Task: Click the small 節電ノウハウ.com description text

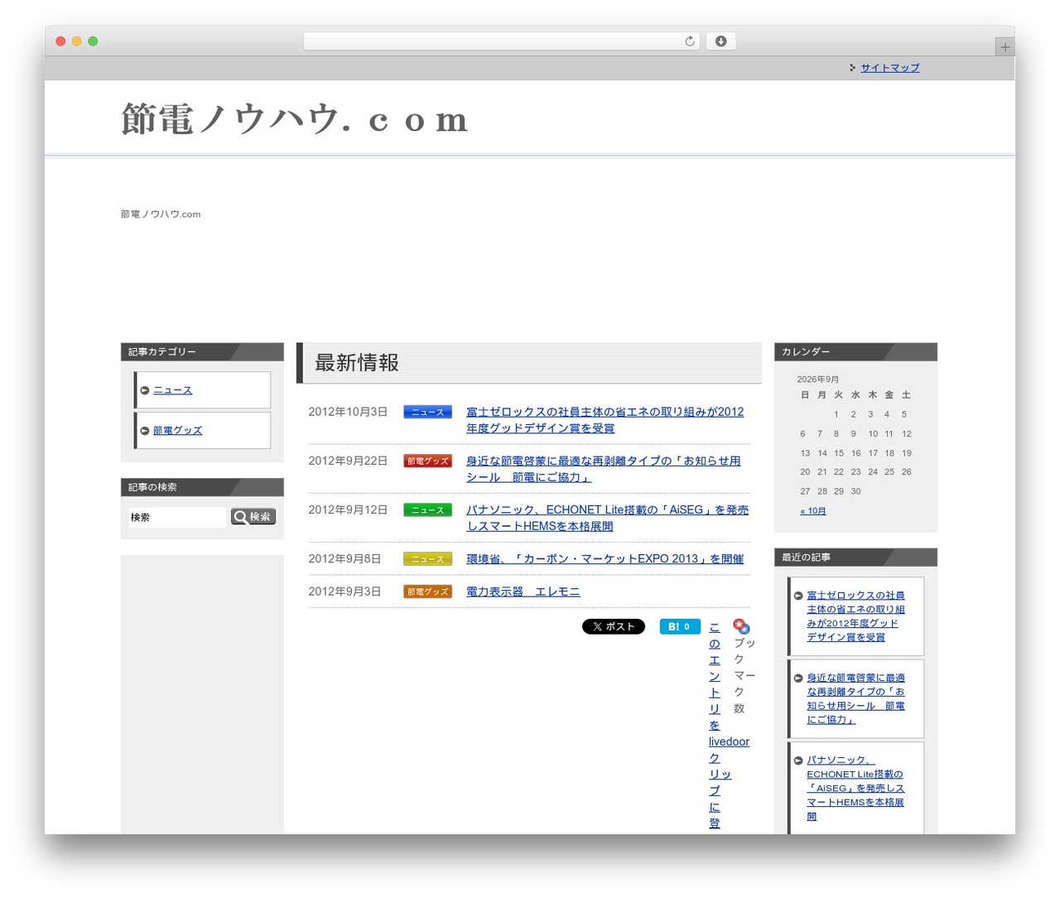Action: [161, 215]
